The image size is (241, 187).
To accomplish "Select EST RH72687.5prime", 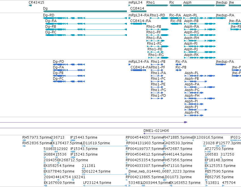I will [x=164, y=152].
